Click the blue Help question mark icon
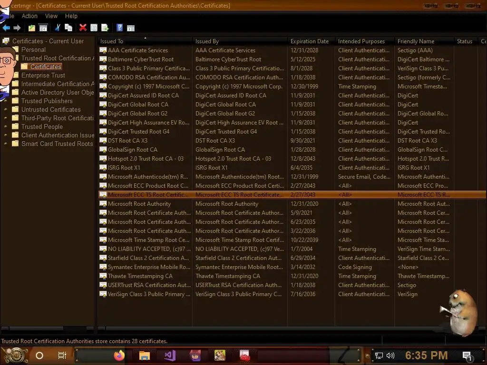 pos(119,28)
